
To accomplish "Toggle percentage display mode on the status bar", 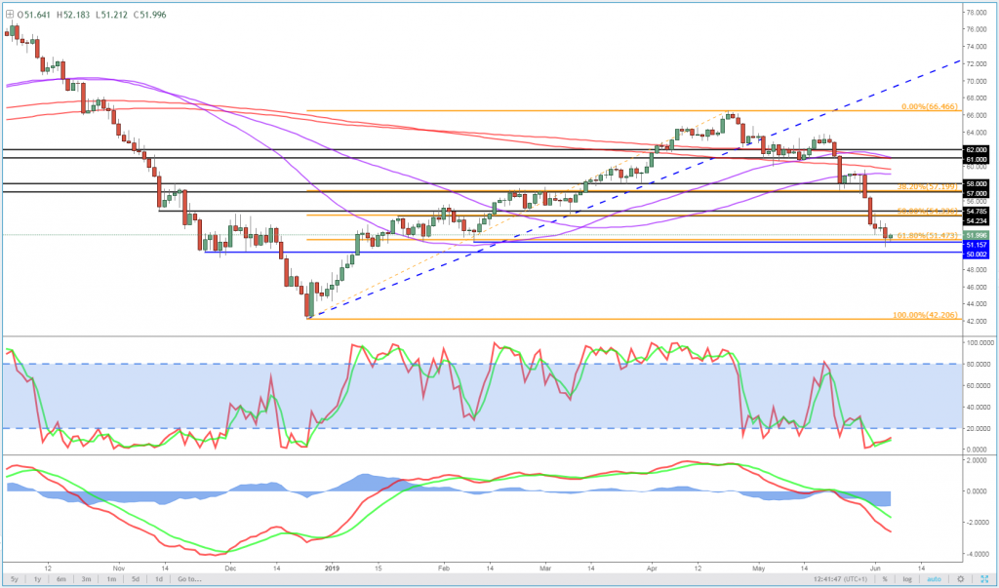I will pyautogui.click(x=884, y=579).
